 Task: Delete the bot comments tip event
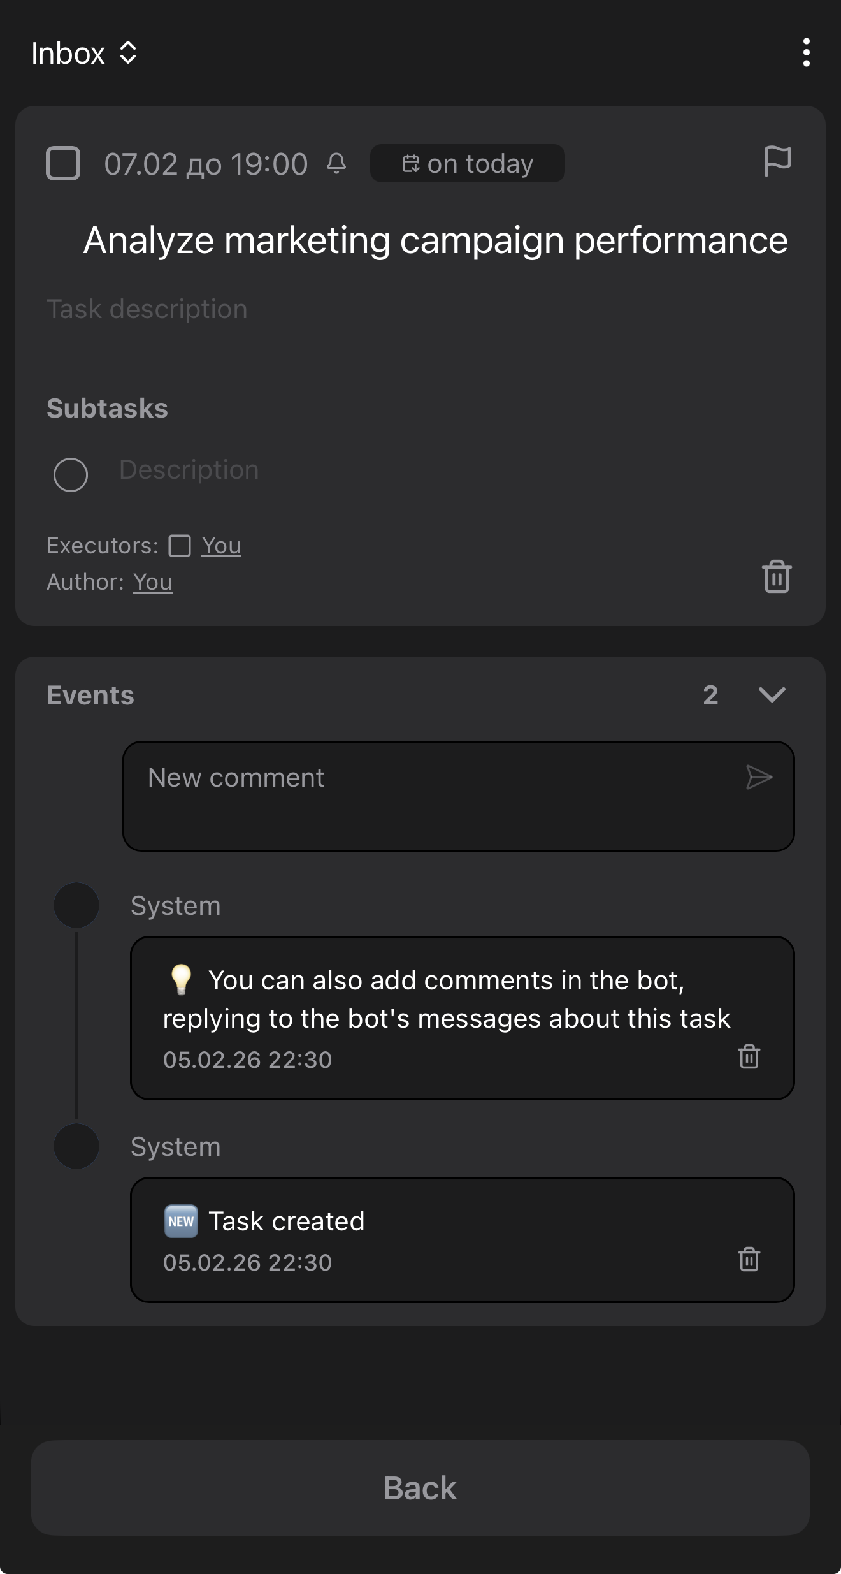pyautogui.click(x=749, y=1058)
